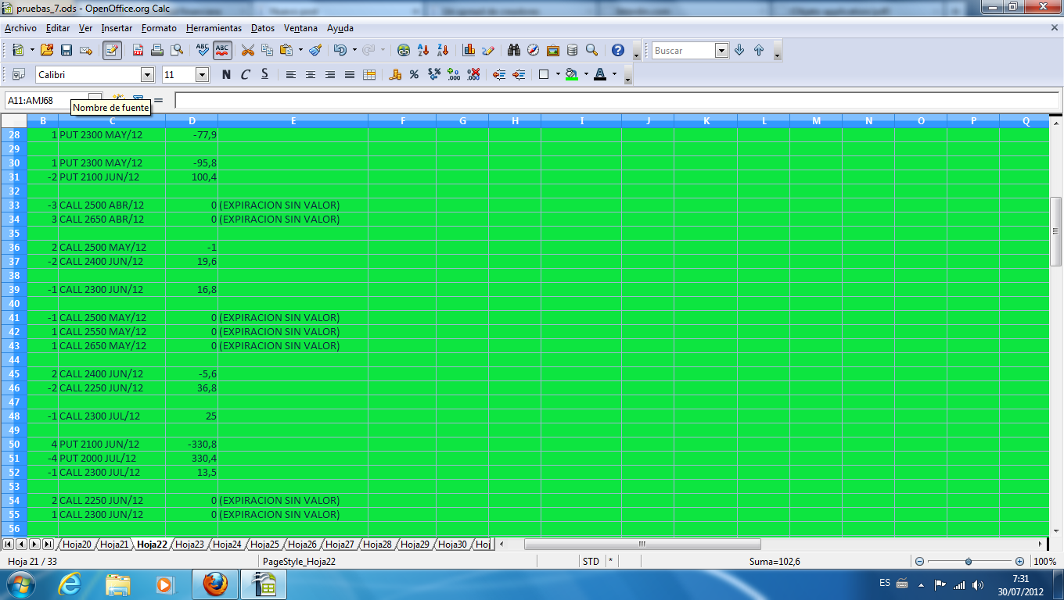Toggle AutoSpellcheck red-underline ABC button

[x=222, y=50]
